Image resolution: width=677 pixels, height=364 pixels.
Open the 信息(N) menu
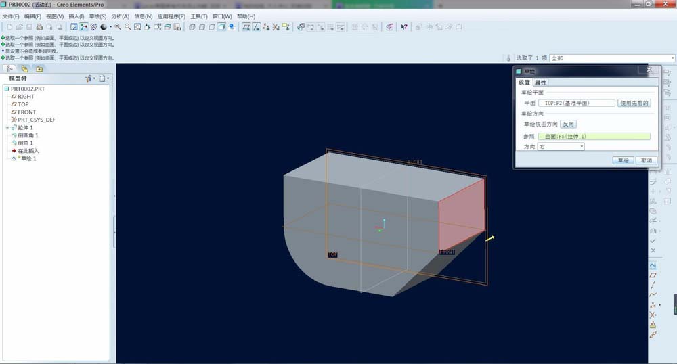[143, 16]
